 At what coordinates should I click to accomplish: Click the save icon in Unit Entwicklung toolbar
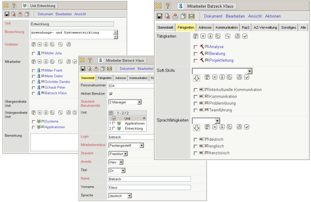point(7,14)
